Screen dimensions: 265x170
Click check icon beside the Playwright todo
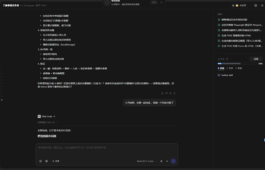[x=219, y=25]
